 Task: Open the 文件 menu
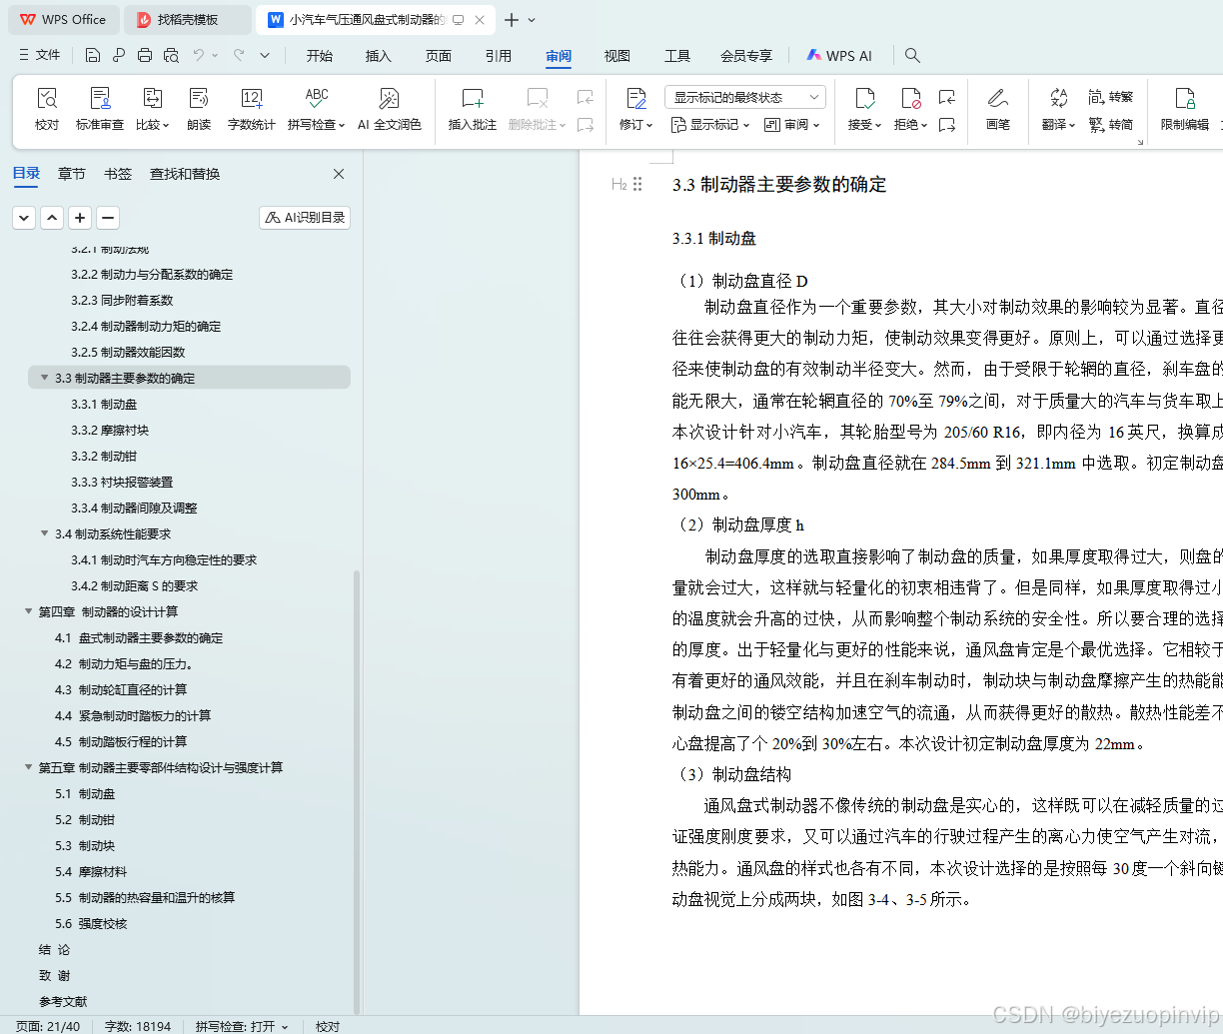pyautogui.click(x=40, y=55)
